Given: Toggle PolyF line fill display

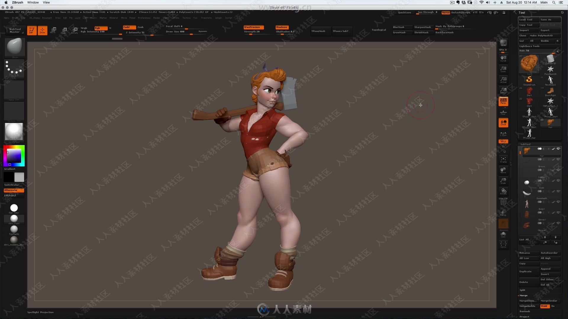Looking at the screenshot, I should 503,202.
